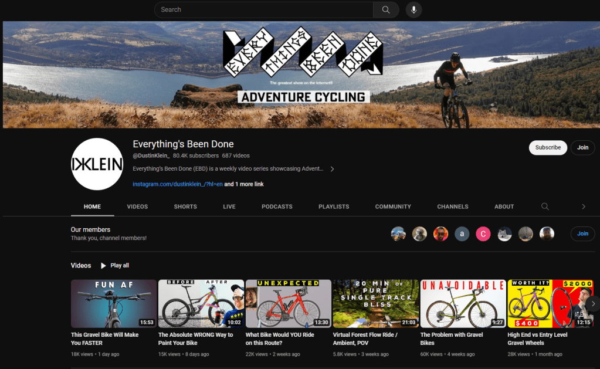Go to the Community tab
600x369 pixels.
point(393,206)
